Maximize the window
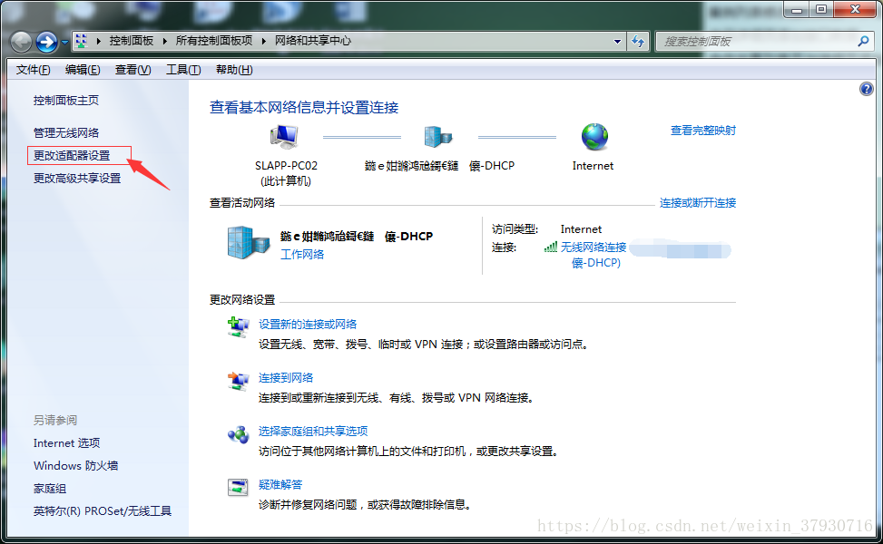This screenshot has width=883, height=544. pyautogui.click(x=821, y=10)
